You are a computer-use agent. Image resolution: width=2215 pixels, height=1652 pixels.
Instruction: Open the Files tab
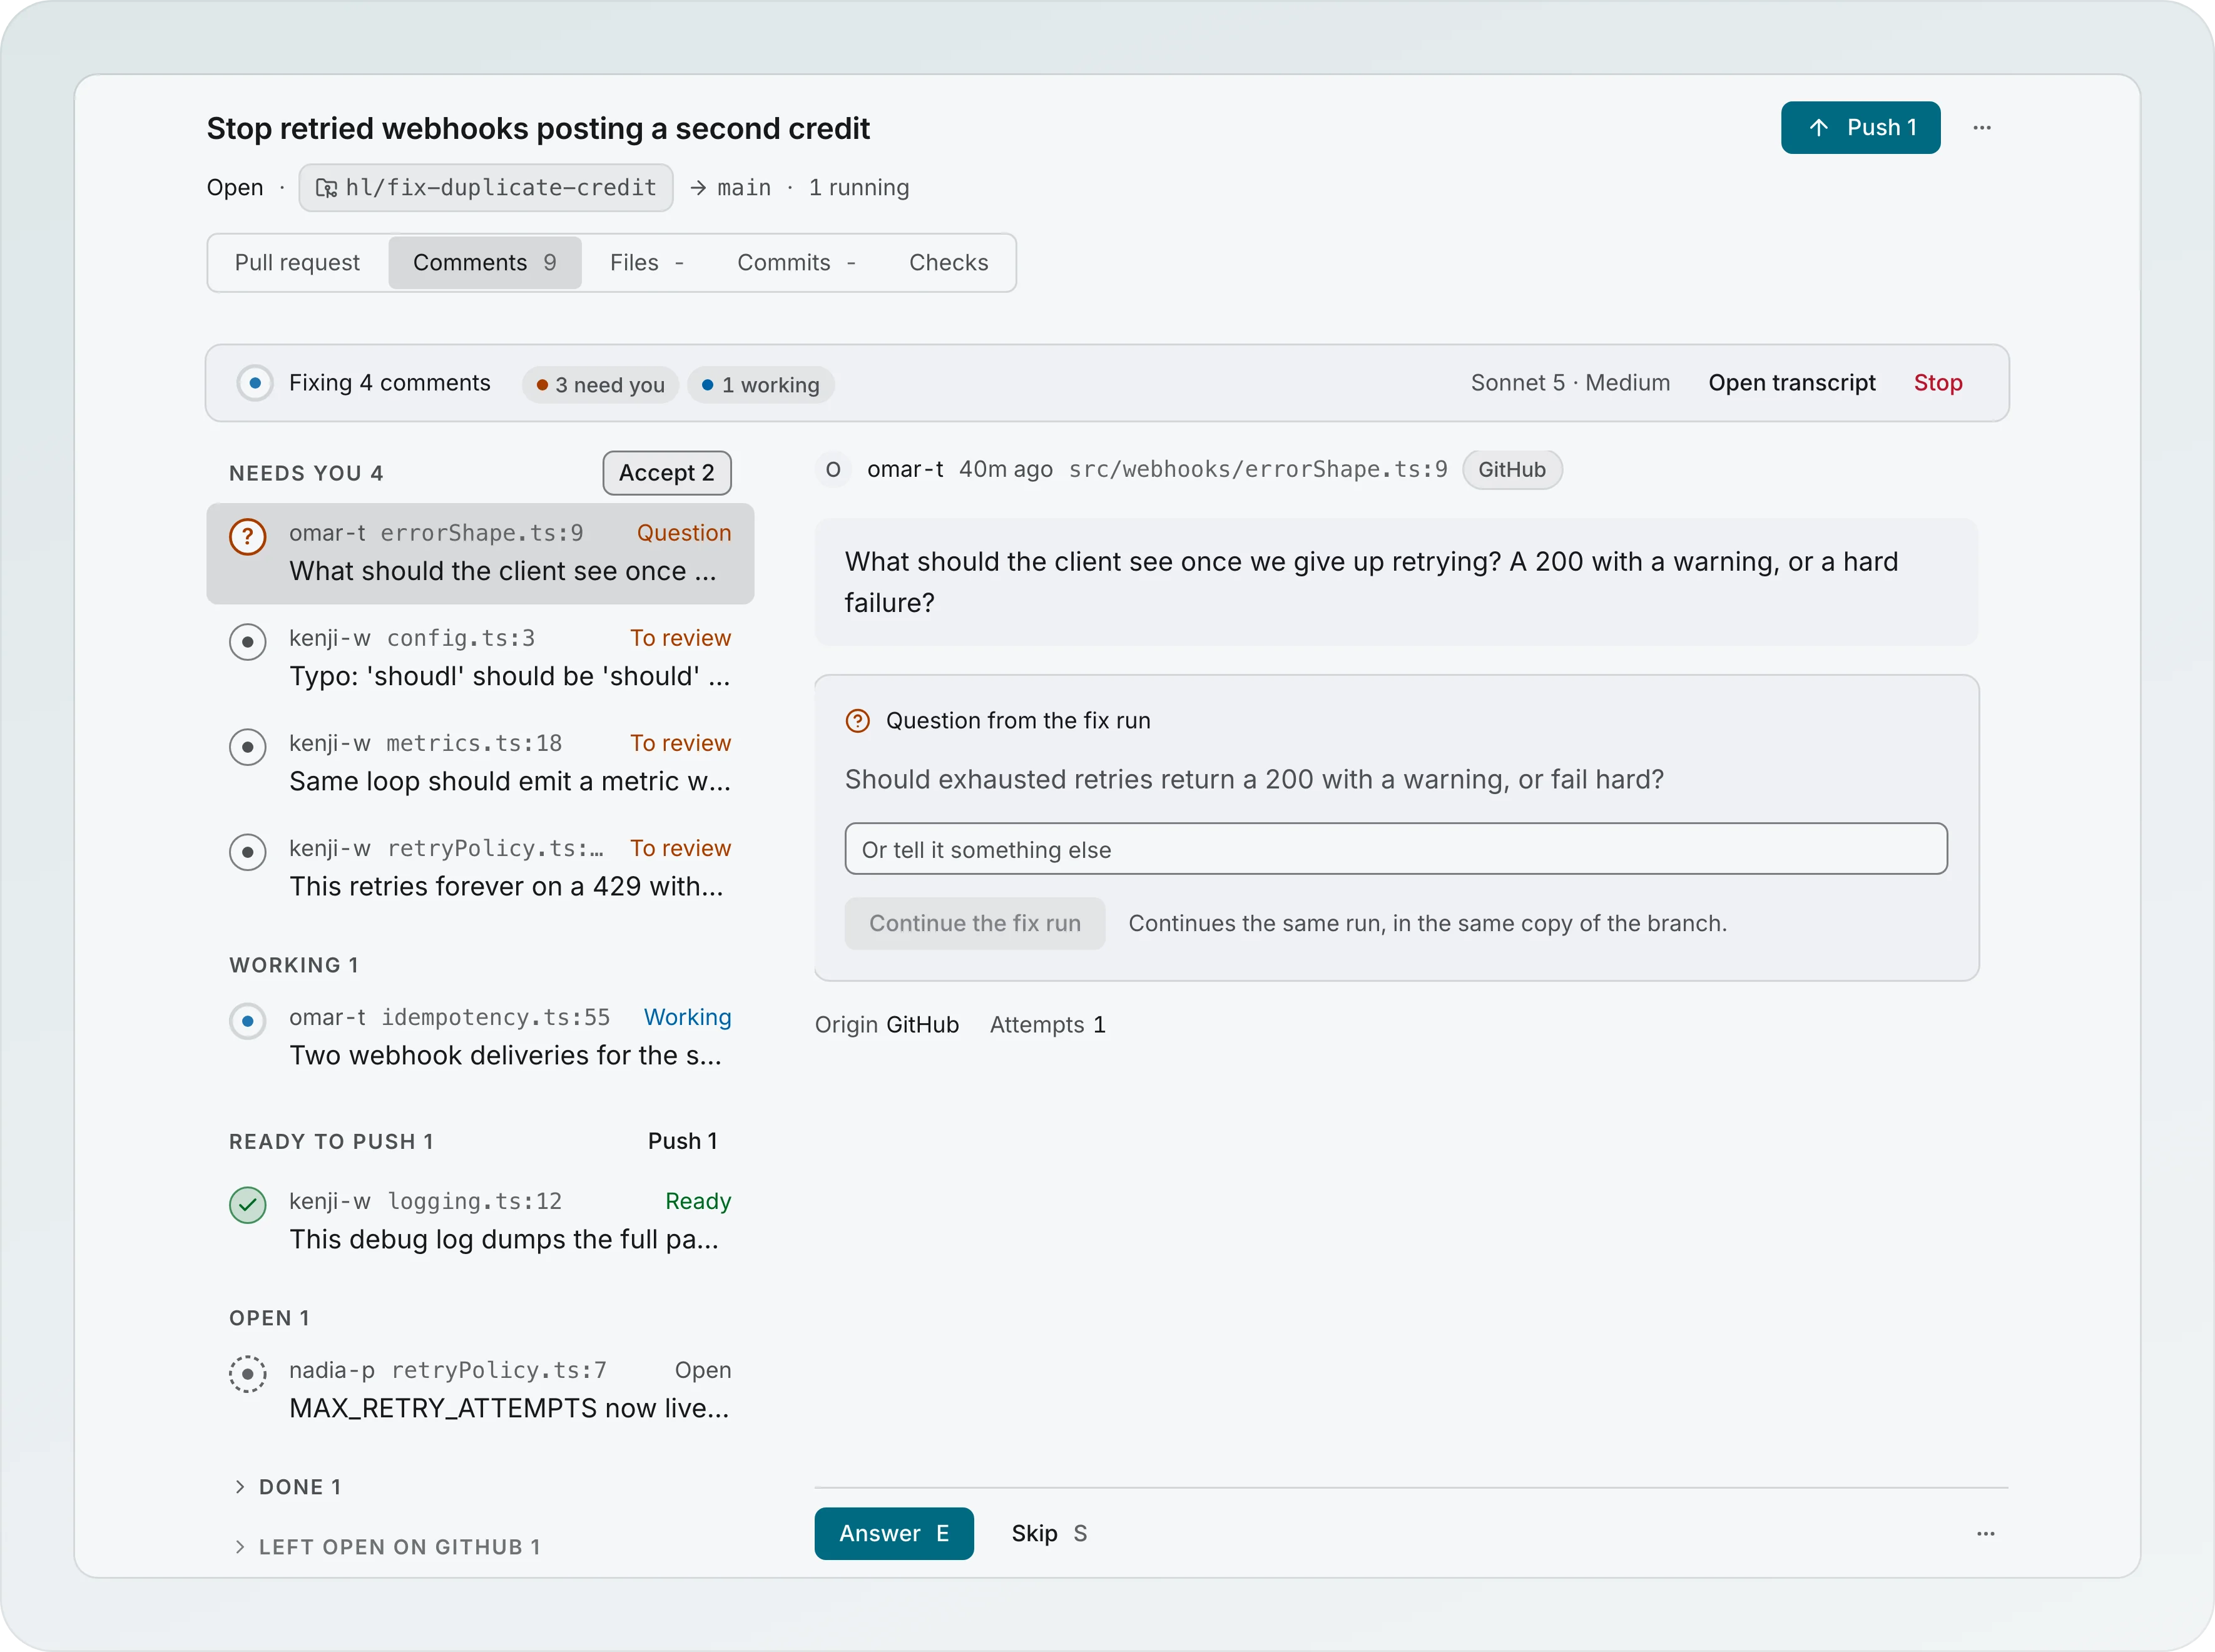(x=647, y=263)
